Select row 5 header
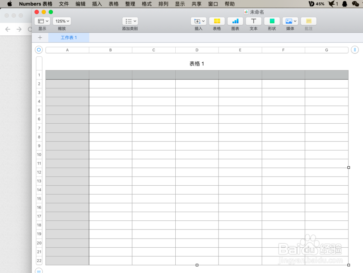Viewport: 363px width, 273px height. click(x=39, y=110)
